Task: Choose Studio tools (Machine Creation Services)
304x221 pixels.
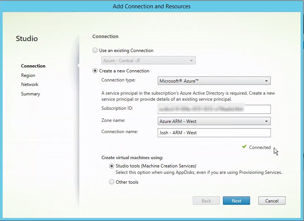Action: click(112, 166)
